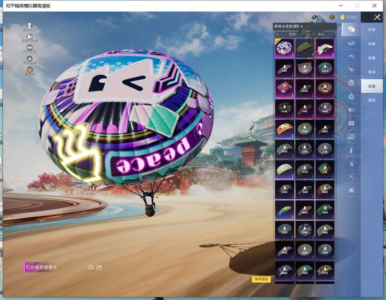The image size is (386, 300).
Task: Open the 默认 sort dropdown
Action: pyautogui.click(x=326, y=34)
